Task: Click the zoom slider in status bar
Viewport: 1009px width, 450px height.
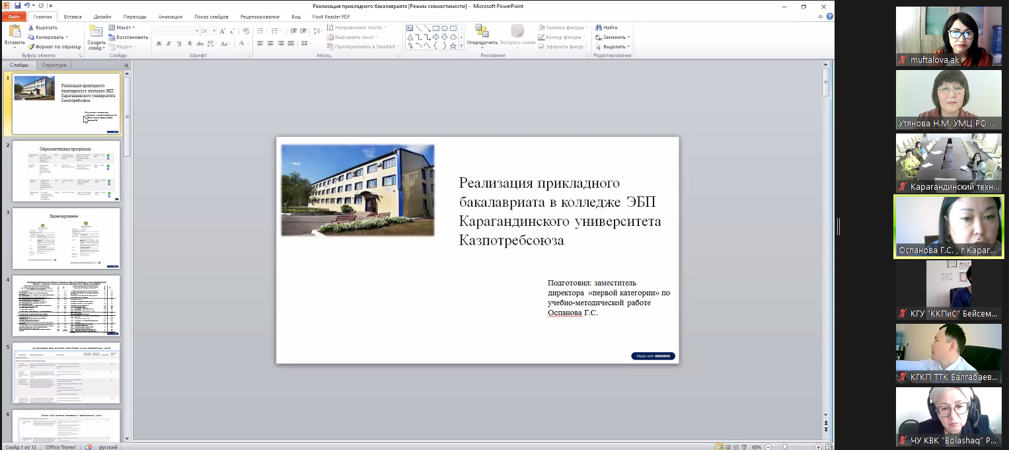Action: pyautogui.click(x=784, y=447)
